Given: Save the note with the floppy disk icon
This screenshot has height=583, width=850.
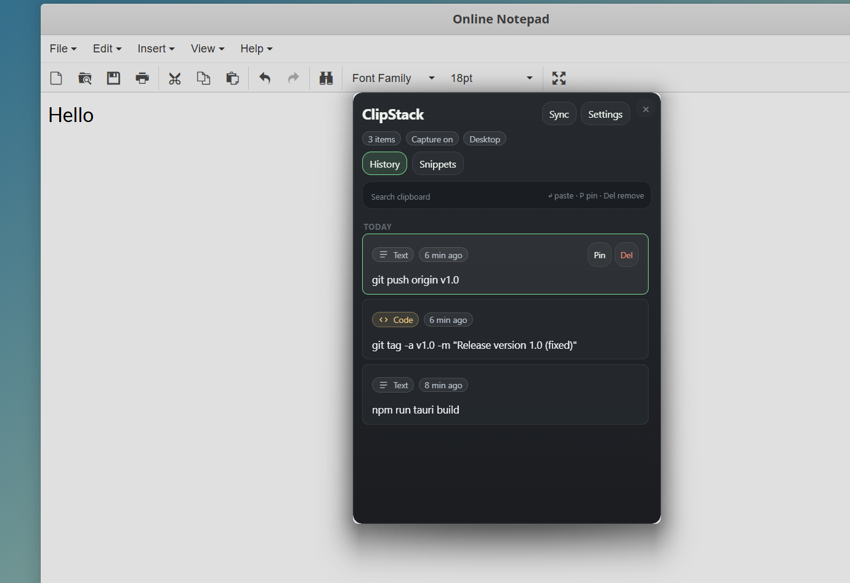Looking at the screenshot, I should pos(113,78).
